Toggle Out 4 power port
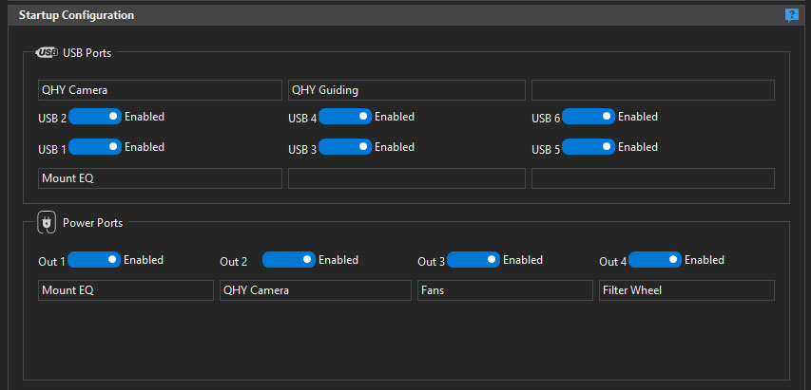 point(655,260)
